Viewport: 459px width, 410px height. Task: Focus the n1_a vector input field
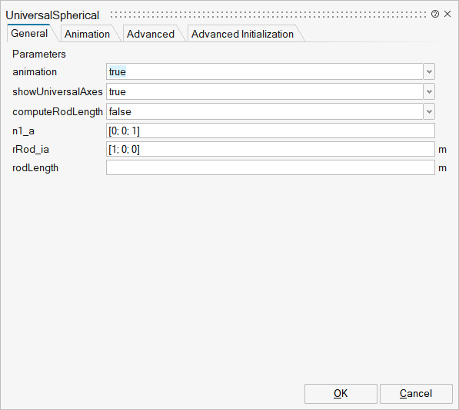click(x=271, y=131)
